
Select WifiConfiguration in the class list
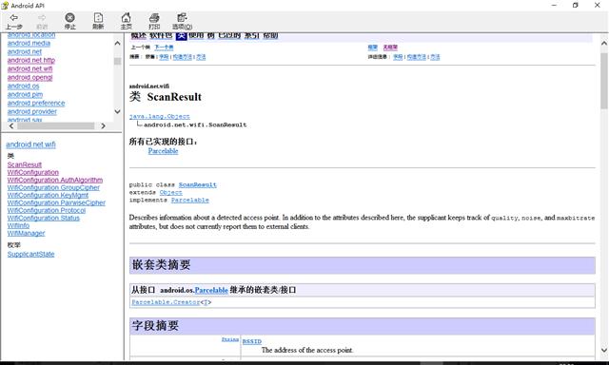(x=33, y=172)
